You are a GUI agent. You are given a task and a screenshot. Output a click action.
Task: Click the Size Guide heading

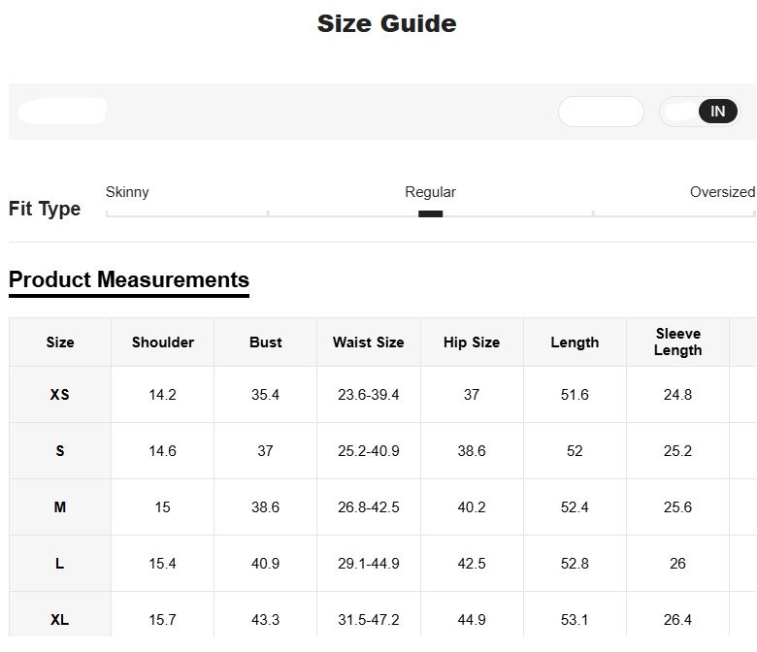point(386,23)
